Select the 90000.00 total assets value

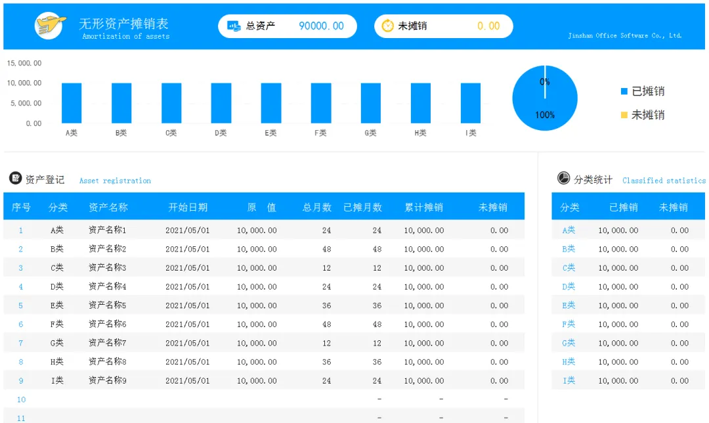(x=321, y=26)
